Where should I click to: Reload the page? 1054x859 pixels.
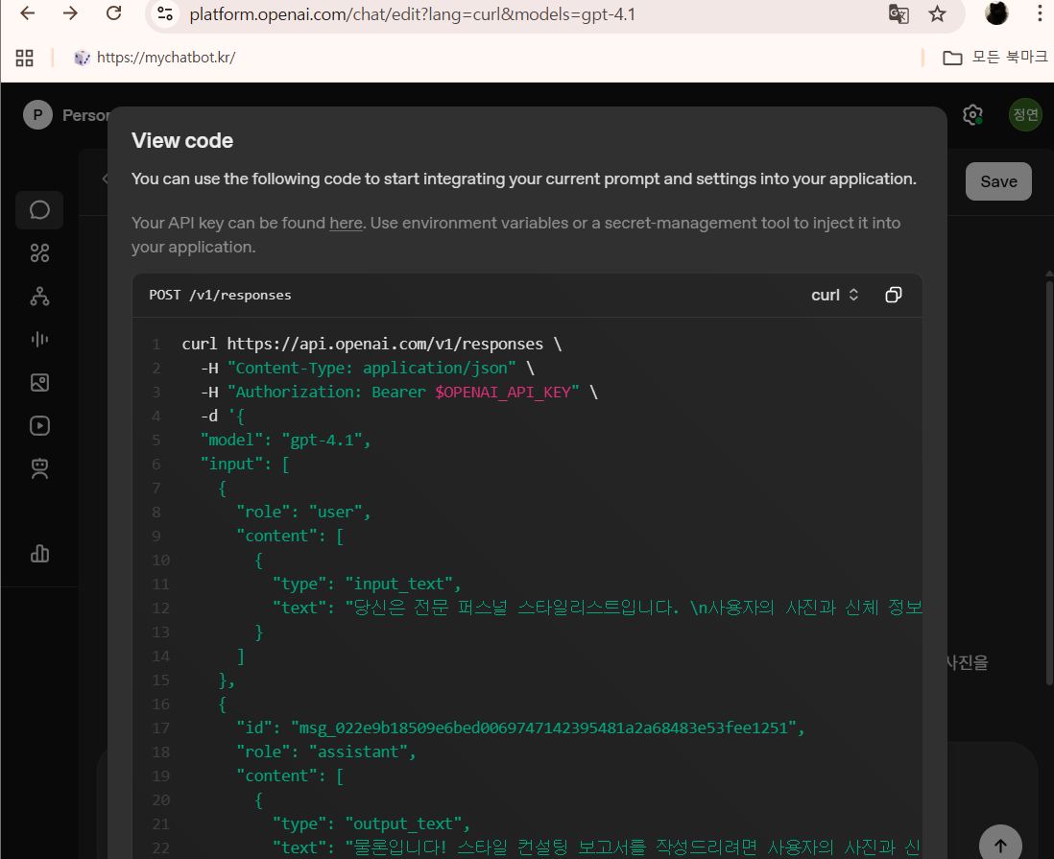tap(113, 13)
